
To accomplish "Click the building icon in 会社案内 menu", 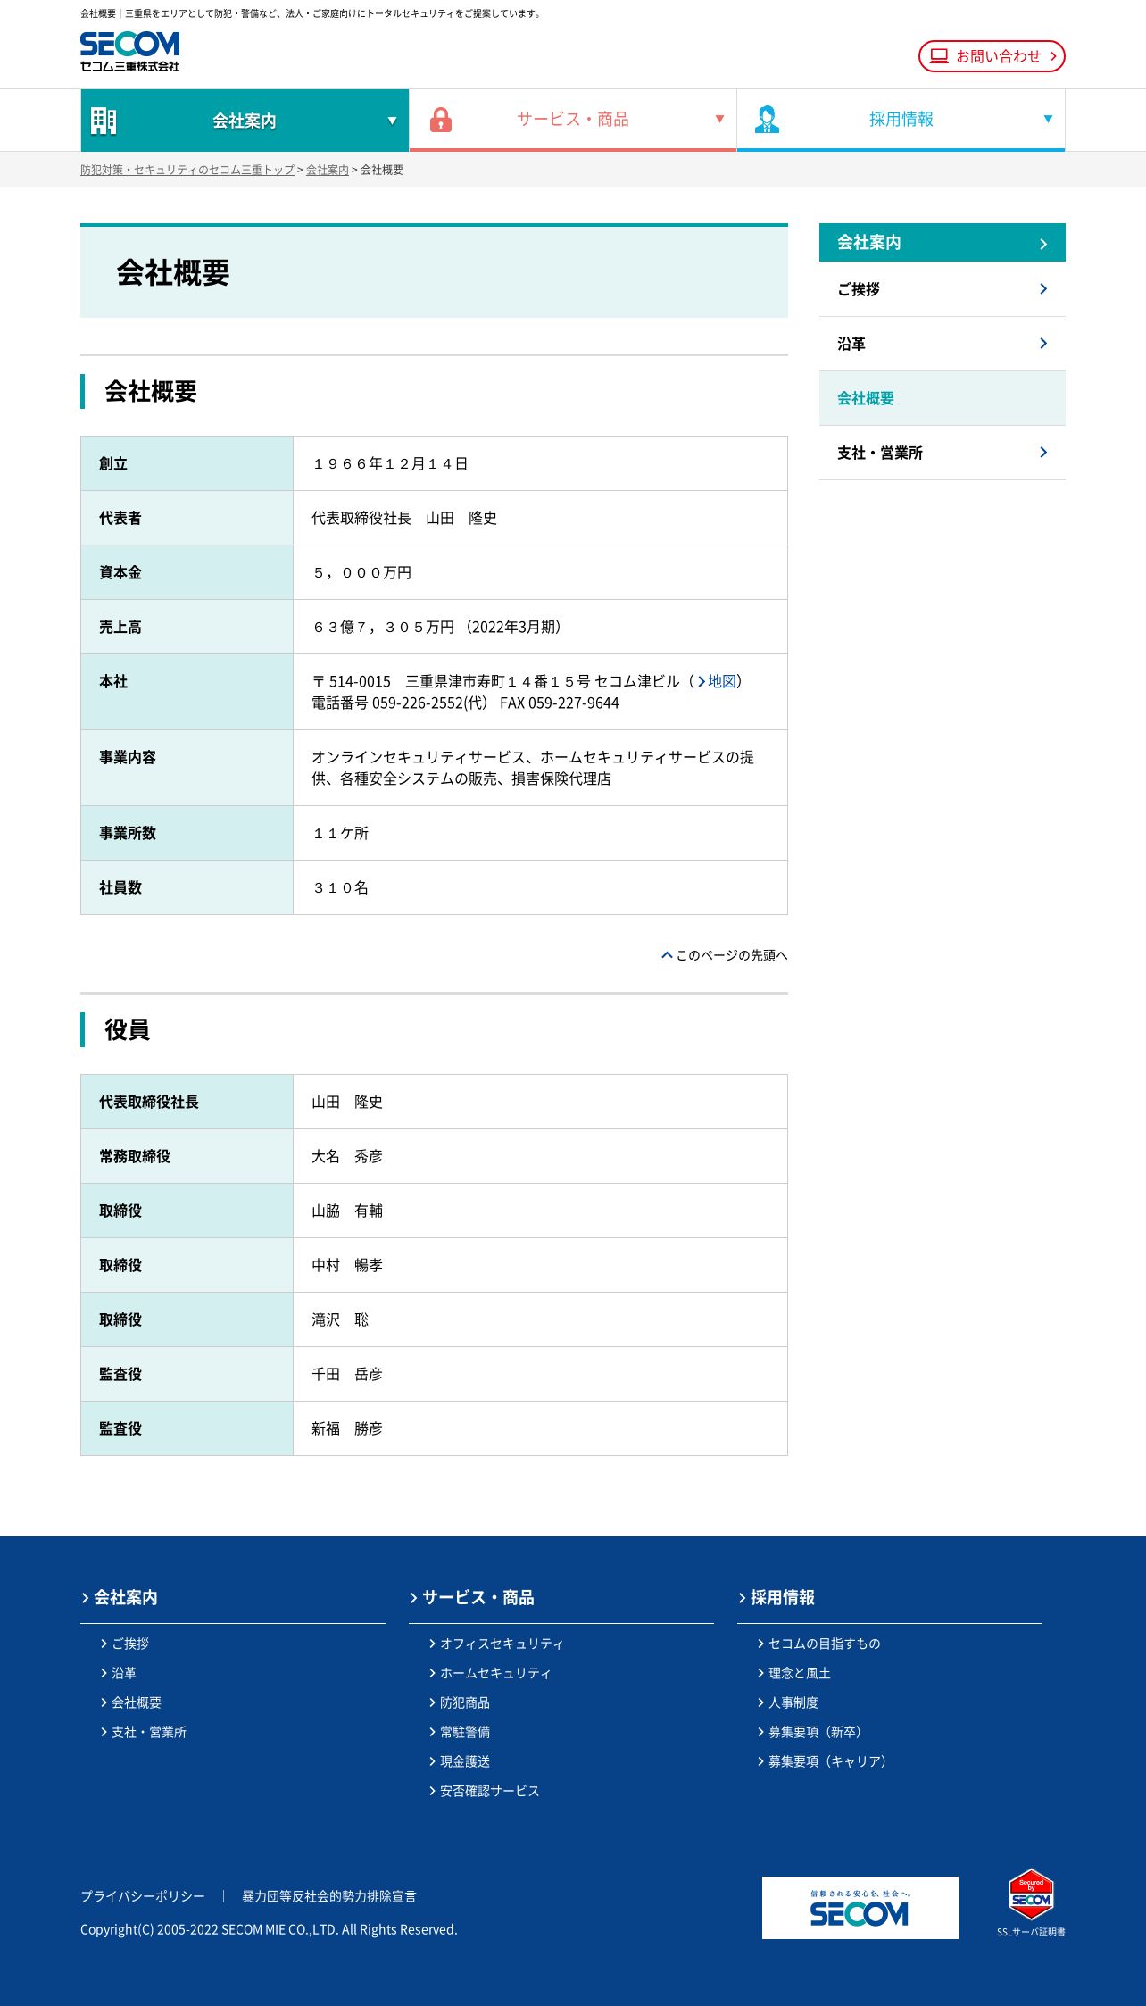I will tap(104, 121).
